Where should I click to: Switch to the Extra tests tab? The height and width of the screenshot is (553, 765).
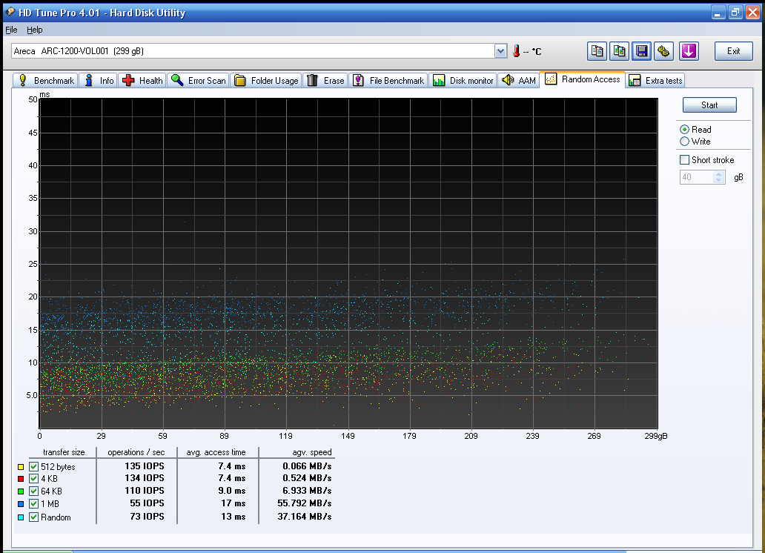tap(656, 81)
